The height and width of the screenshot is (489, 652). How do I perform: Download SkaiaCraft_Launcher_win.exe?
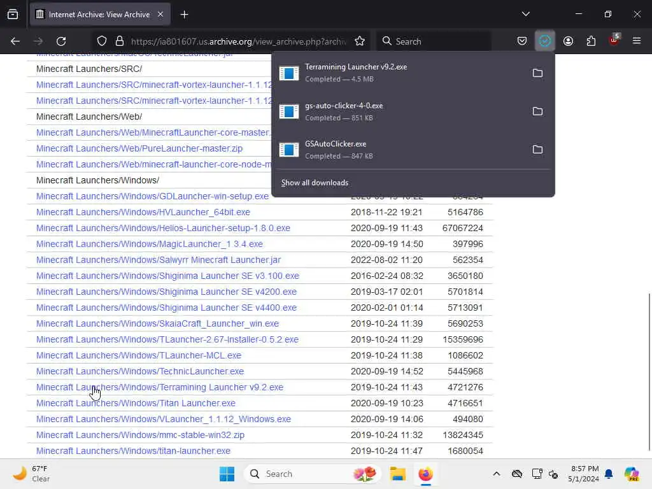point(158,323)
